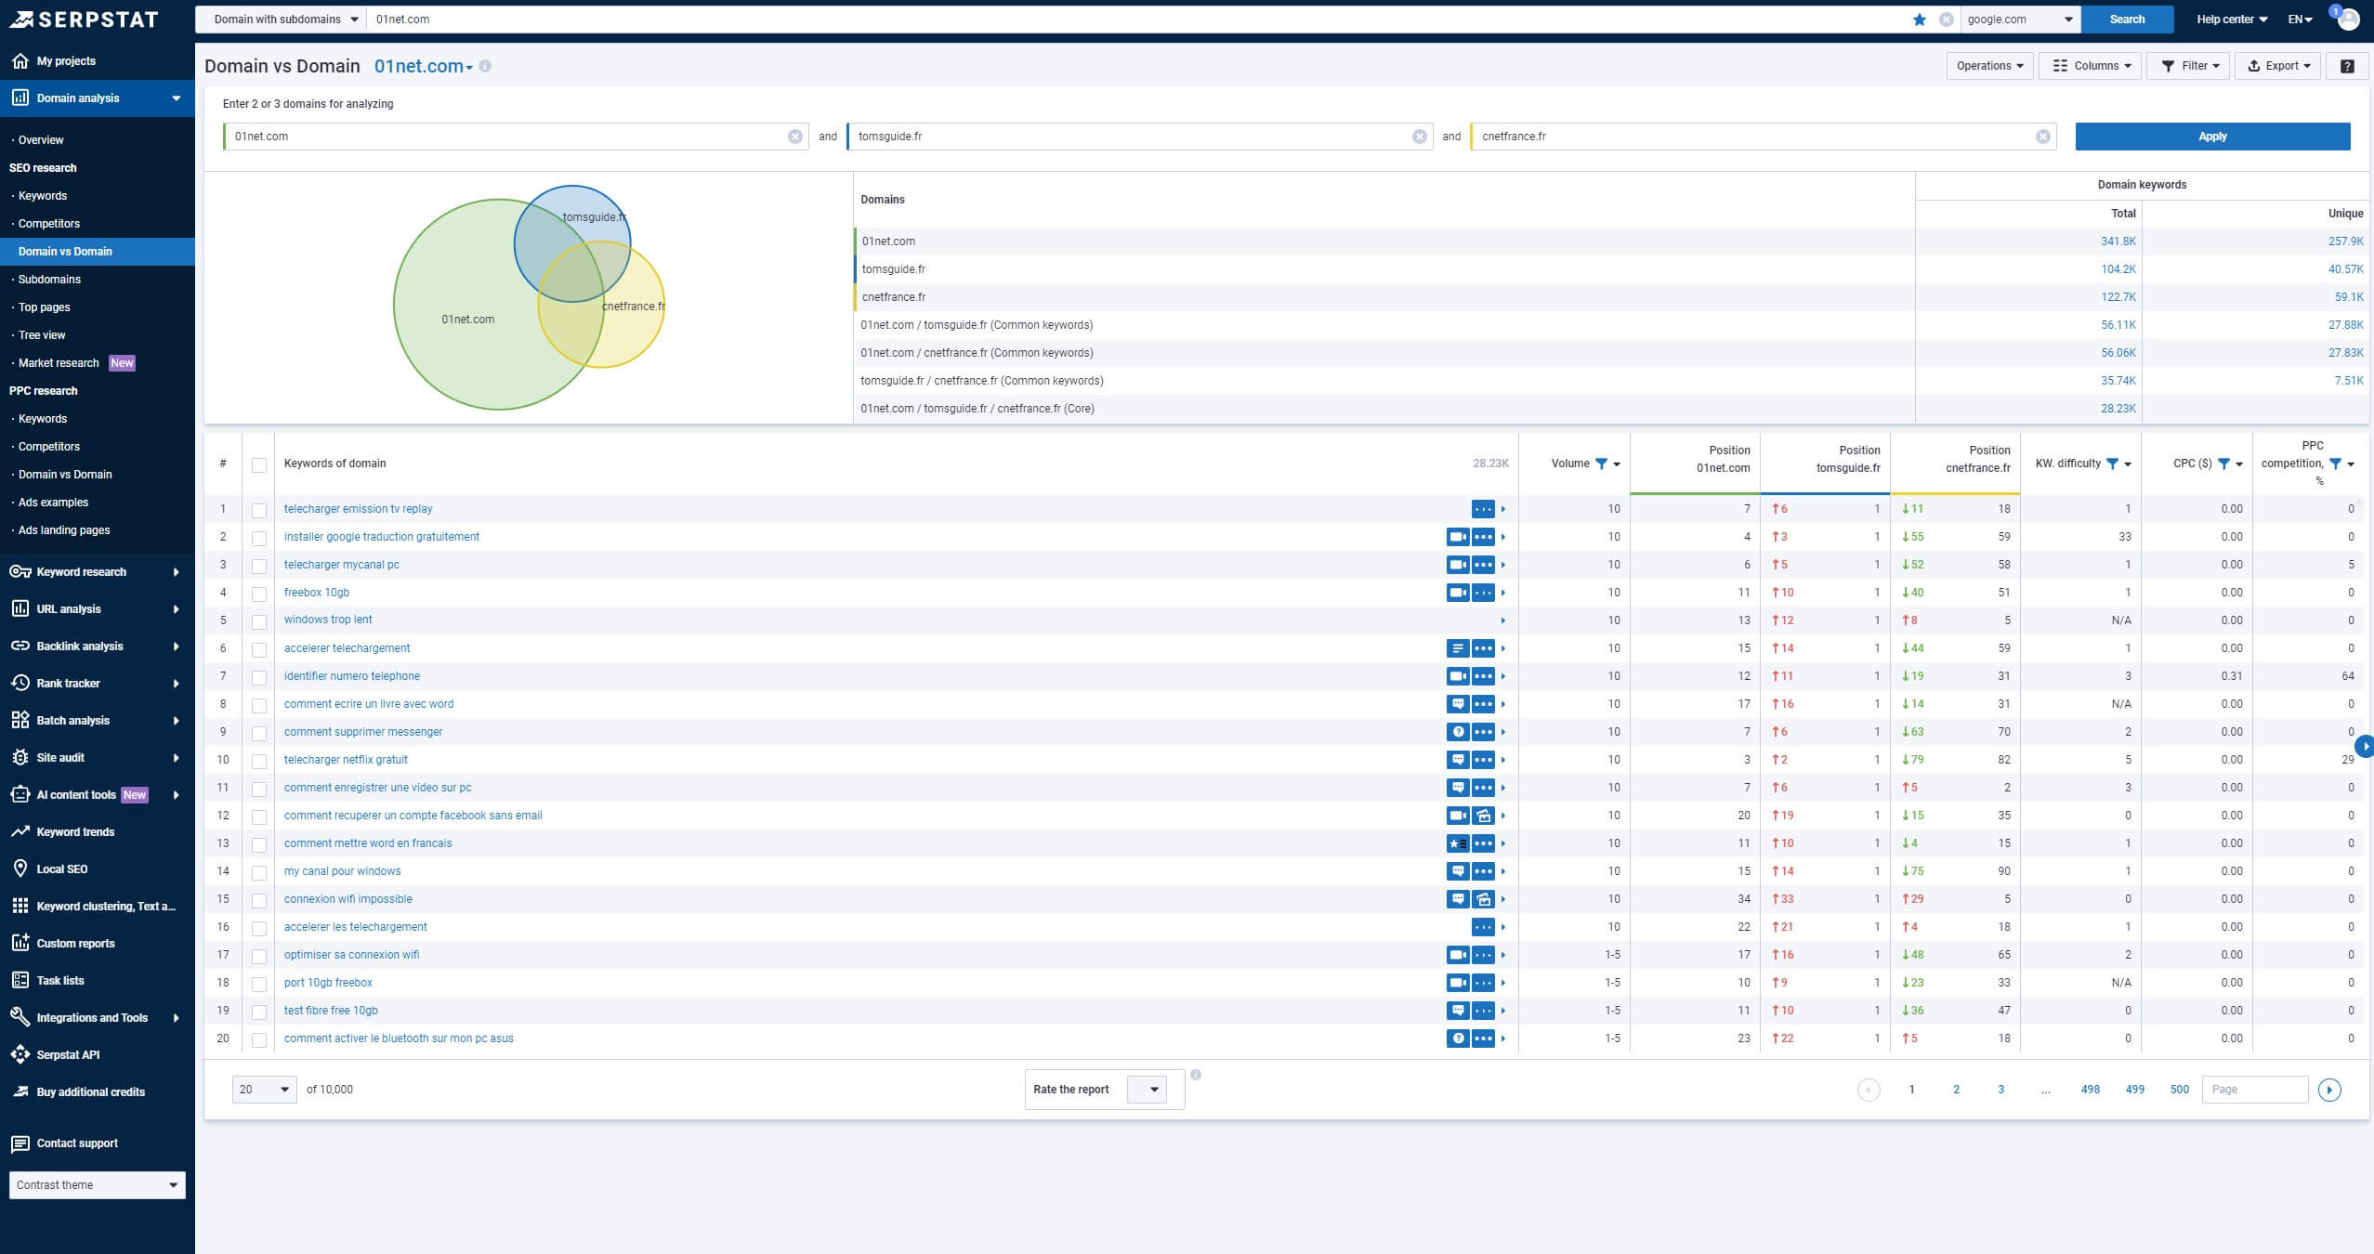Go to page 500 in pagination

2180,1090
